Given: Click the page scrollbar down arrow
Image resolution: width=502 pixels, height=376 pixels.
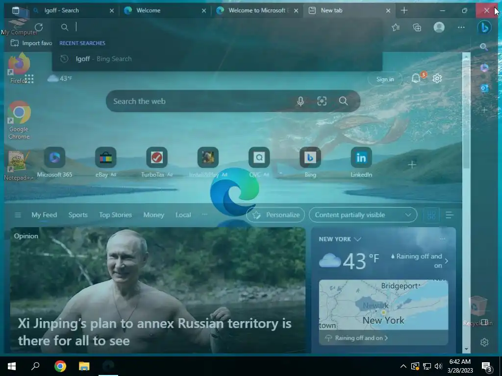Looking at the screenshot, I should click(466, 349).
